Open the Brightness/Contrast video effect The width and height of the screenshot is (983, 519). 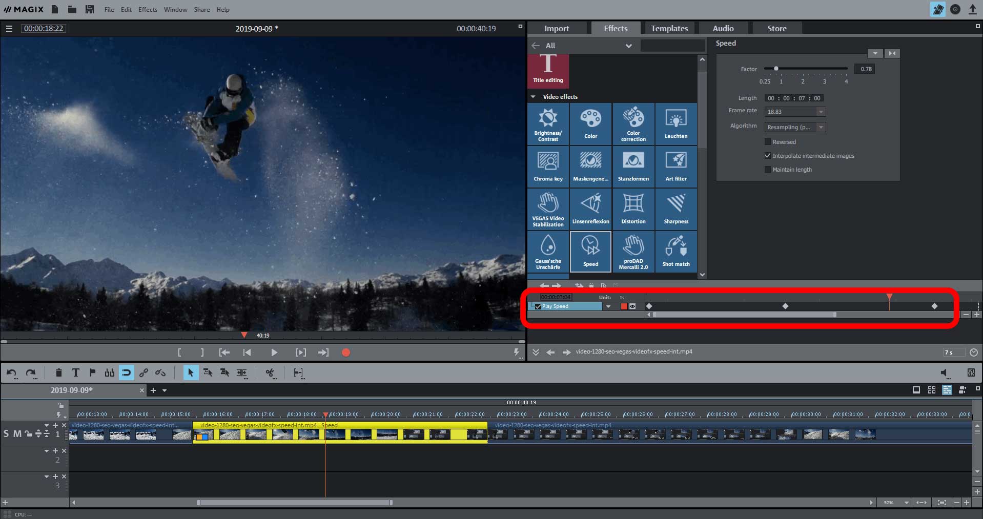[548, 124]
